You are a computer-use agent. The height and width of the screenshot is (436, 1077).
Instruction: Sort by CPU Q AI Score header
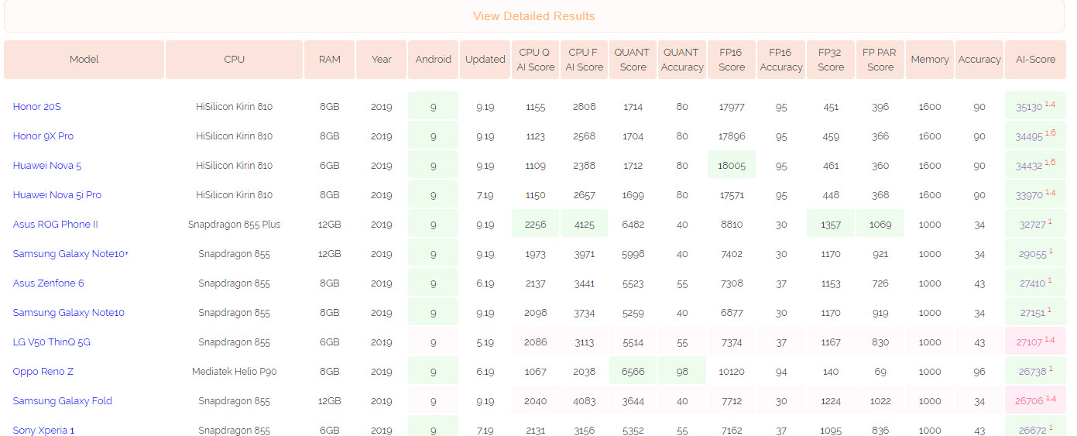(x=536, y=60)
